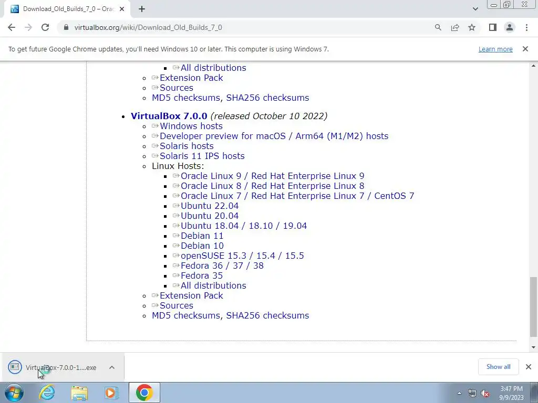Bookmark this page with the star icon
The height and width of the screenshot is (403, 538).
coord(472,27)
